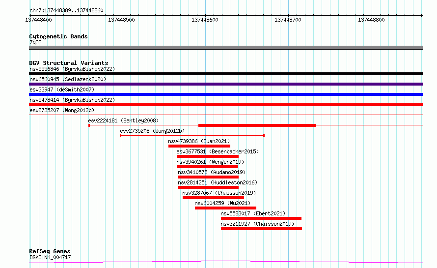Click the esv3677531 (Besenbacher2015) label
The image size is (437, 268).
coord(218,151)
